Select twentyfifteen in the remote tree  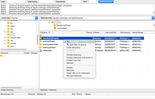coord(62,28)
